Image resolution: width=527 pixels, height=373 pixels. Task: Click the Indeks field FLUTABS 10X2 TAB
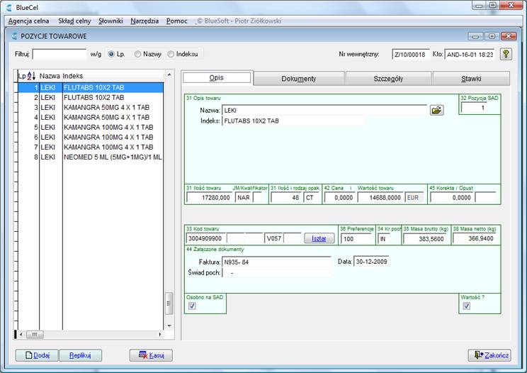293,121
